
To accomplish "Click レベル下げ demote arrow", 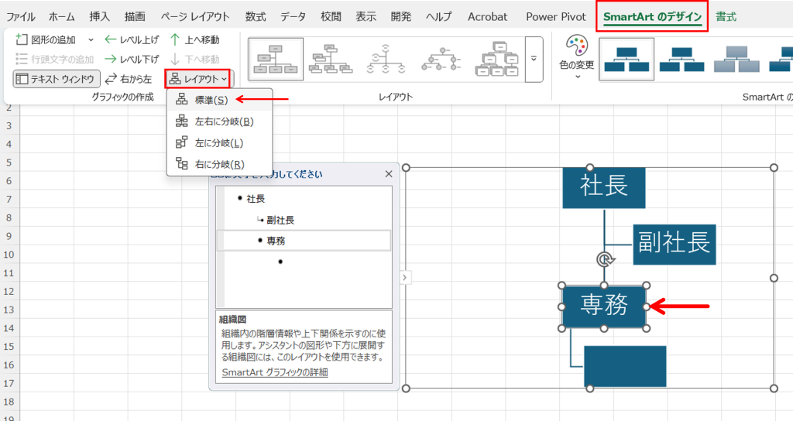I will [x=111, y=59].
